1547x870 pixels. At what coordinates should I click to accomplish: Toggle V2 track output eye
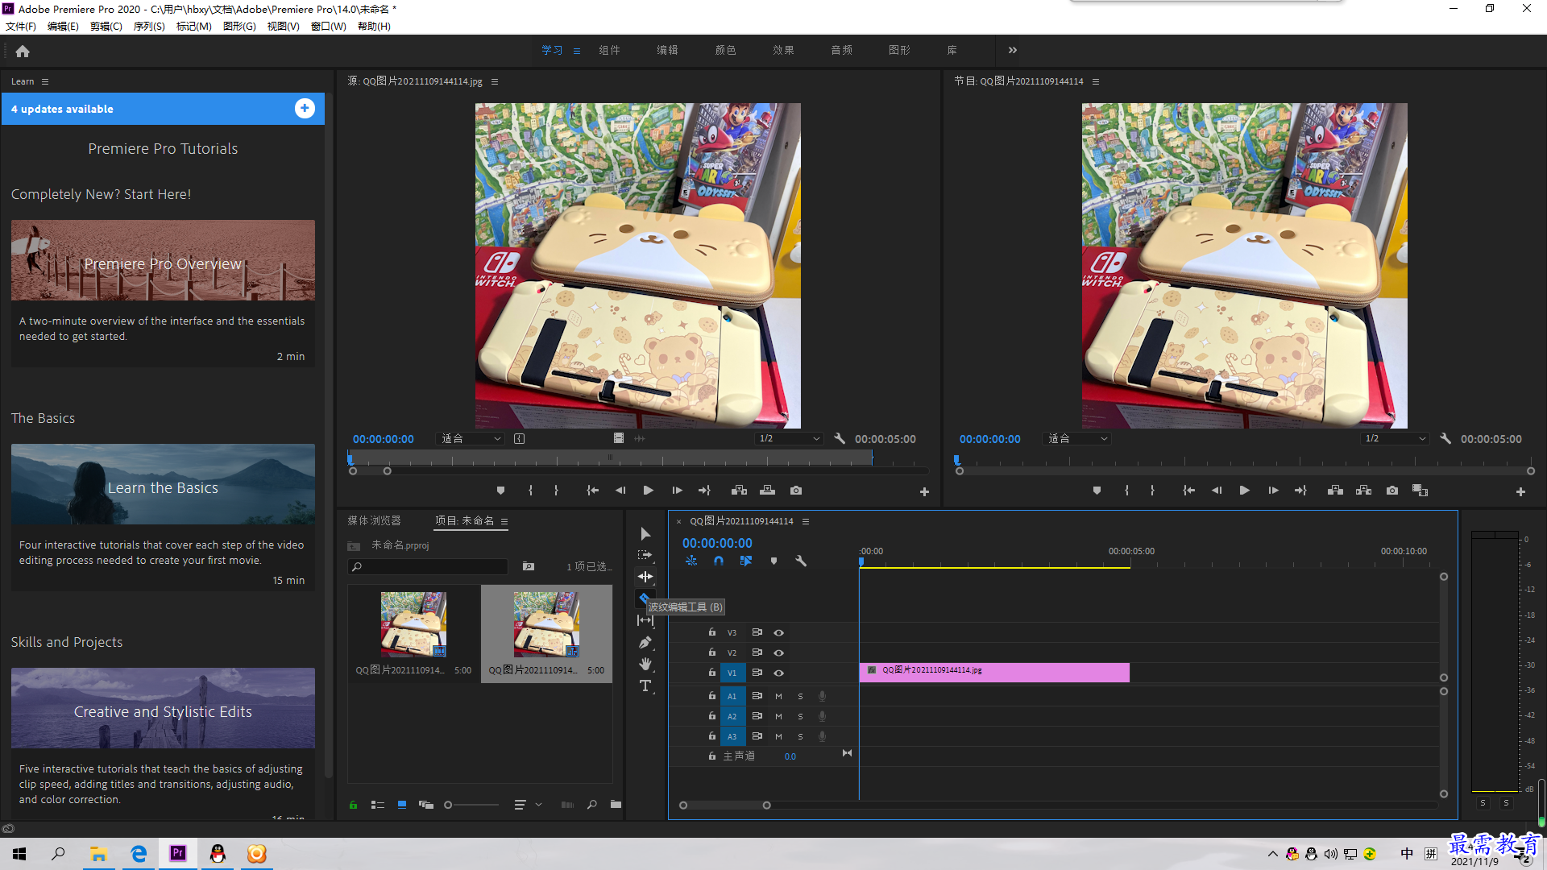(779, 652)
